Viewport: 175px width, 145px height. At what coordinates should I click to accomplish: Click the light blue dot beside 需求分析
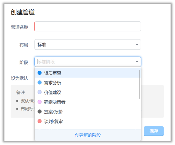[x=40, y=83]
